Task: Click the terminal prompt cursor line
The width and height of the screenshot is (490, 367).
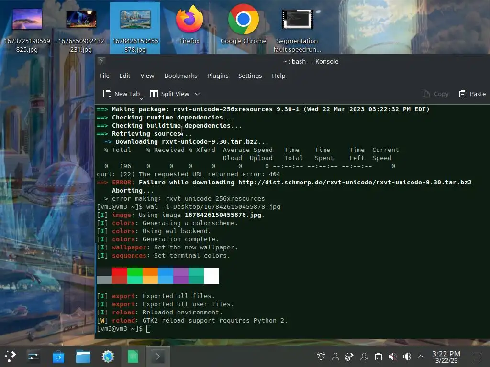Action: 124,329
